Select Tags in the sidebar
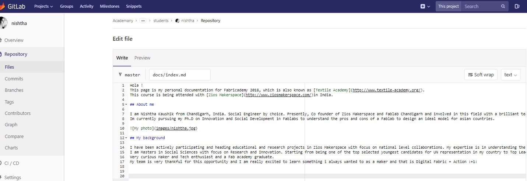527x181 pixels. 9,102
